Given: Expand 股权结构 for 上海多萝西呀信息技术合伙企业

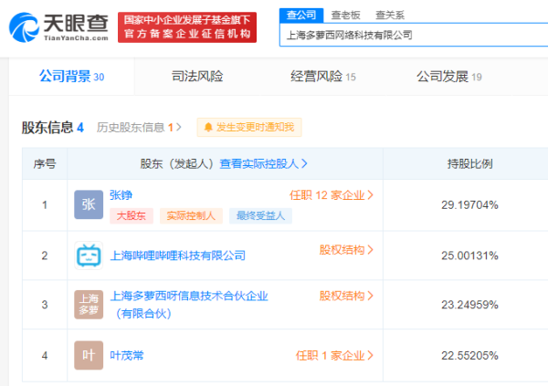Looking at the screenshot, I should coord(346,296).
